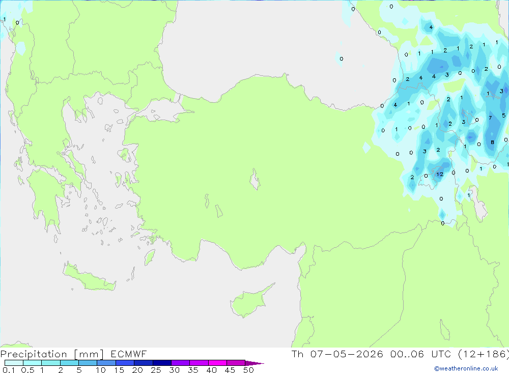This screenshot has height=373, width=509.
Task: Click the 50 legend scale label
Action: (x=248, y=370)
